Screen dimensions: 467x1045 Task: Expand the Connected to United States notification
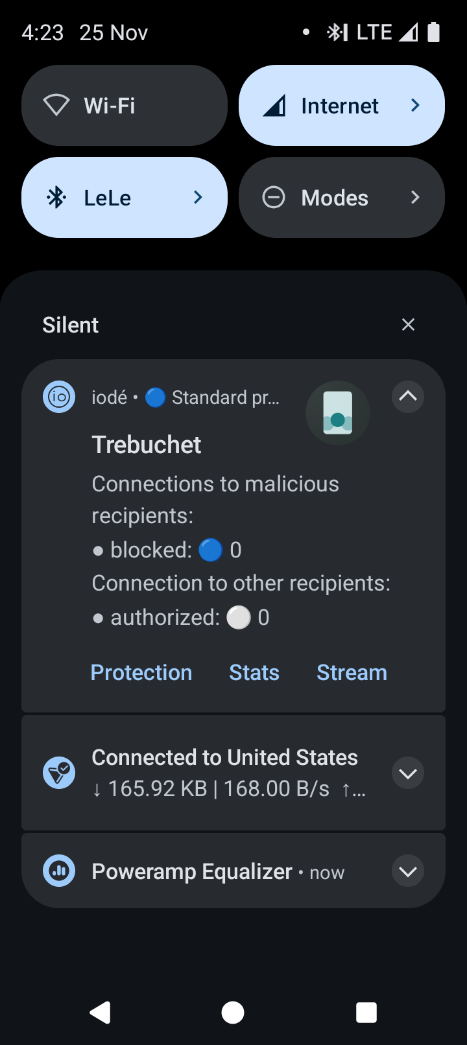point(408,773)
